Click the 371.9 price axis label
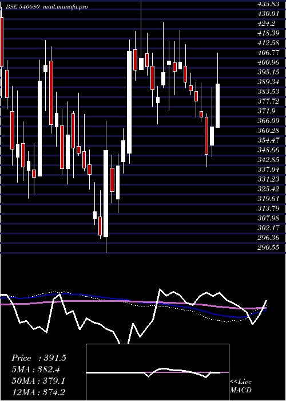The height and width of the screenshot is (401, 286). point(266,111)
